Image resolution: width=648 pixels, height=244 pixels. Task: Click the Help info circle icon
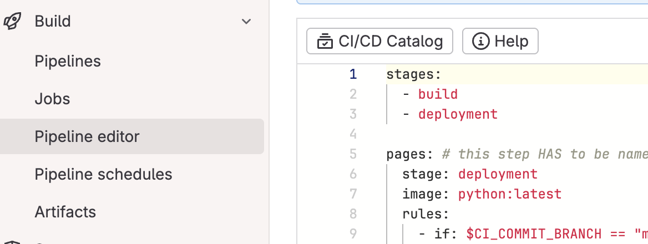click(480, 41)
